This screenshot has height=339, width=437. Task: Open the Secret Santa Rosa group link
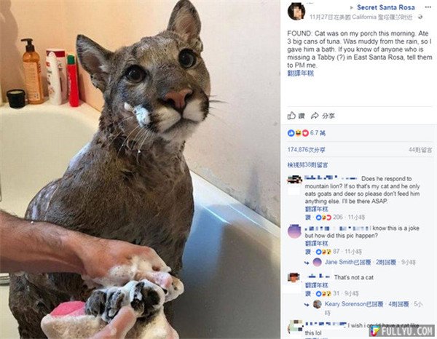(x=386, y=7)
